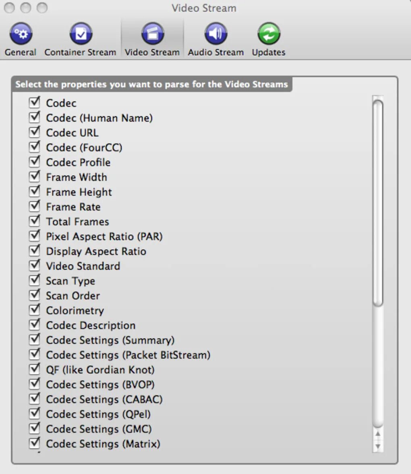Toggle the Scan Type checkbox

pos(35,280)
